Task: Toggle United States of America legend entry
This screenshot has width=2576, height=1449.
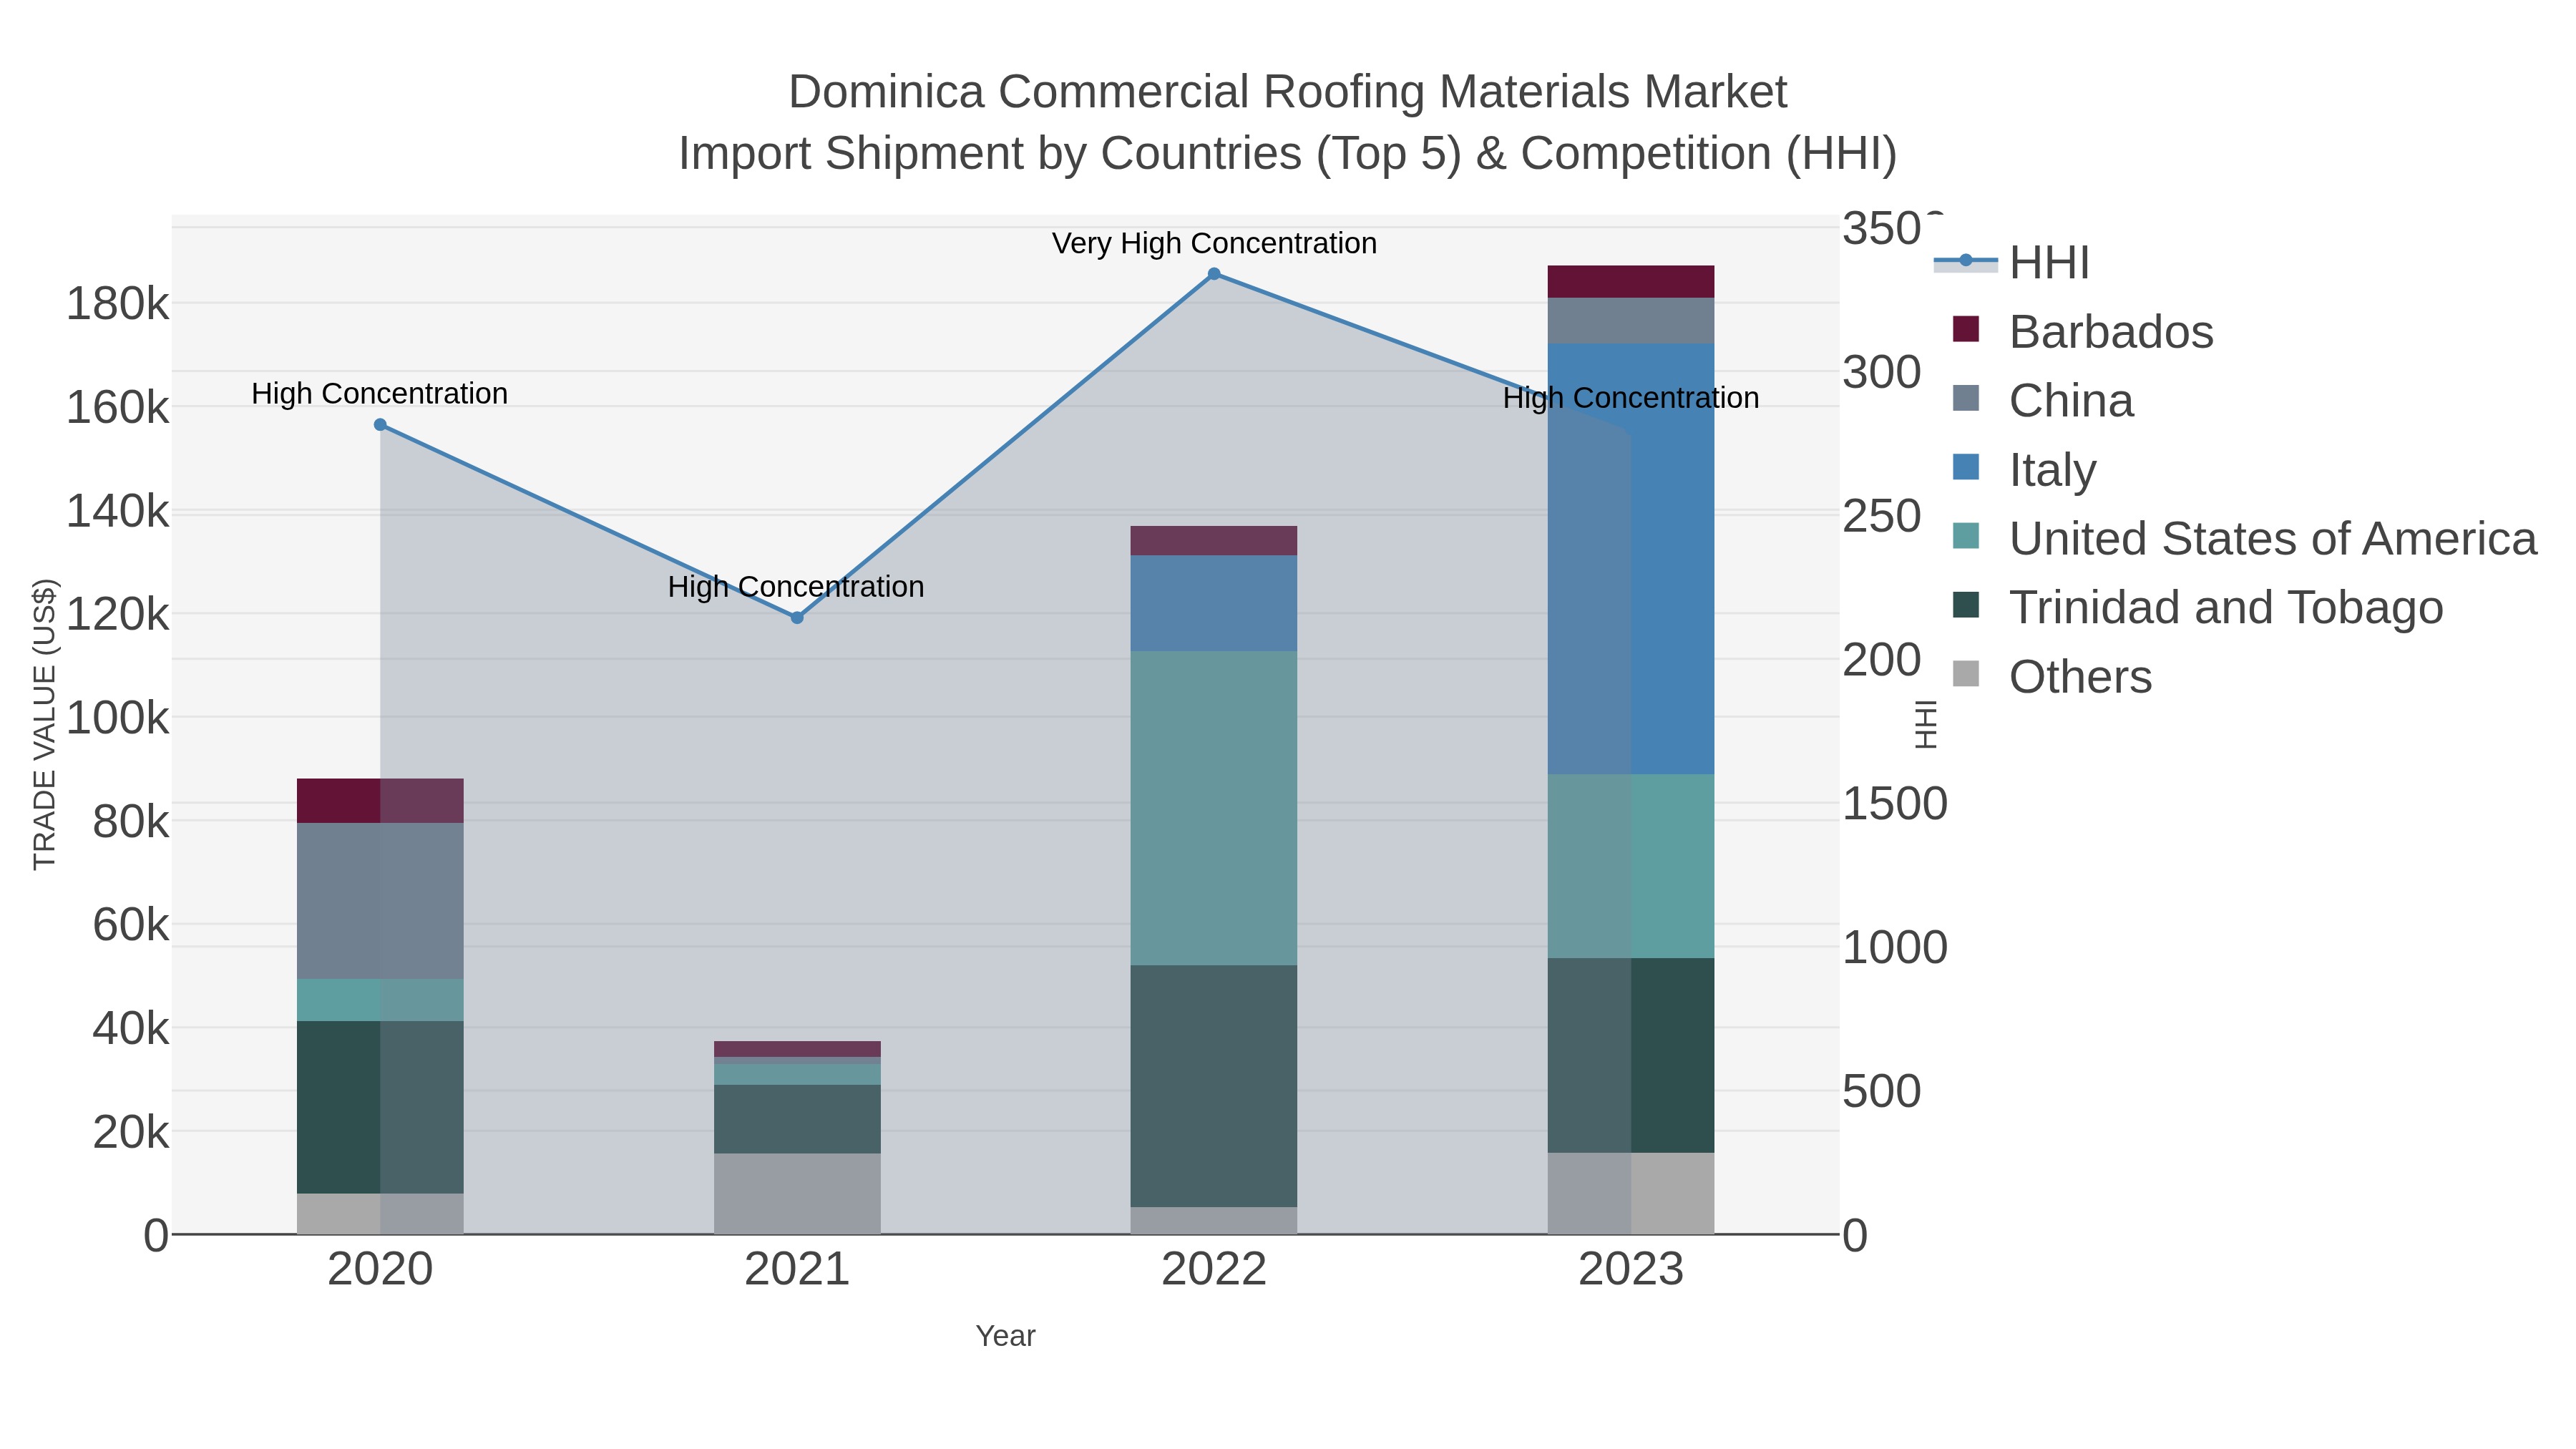Action: [x=2245, y=539]
